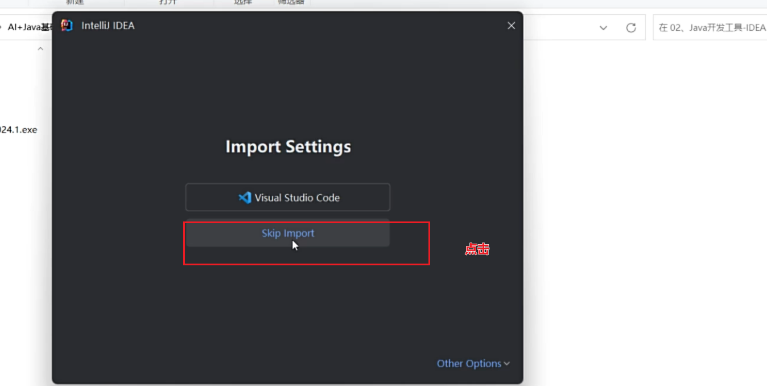Click the IntelliJ IDEA logo icon in title bar
The width and height of the screenshot is (767, 386).
(x=67, y=26)
